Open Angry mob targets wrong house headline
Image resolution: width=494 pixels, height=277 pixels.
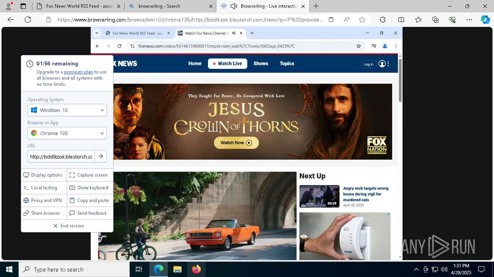[365, 194]
